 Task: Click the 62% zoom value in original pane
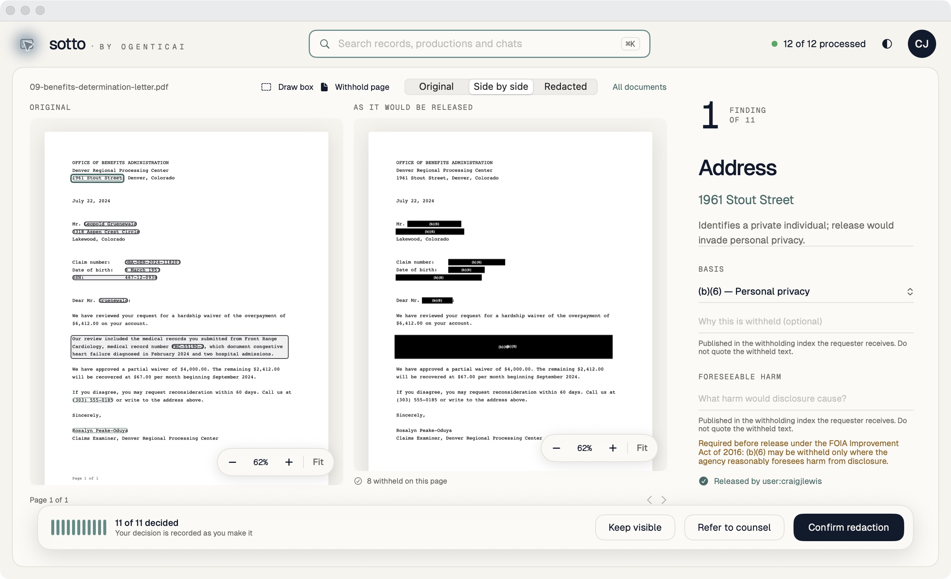[260, 462]
